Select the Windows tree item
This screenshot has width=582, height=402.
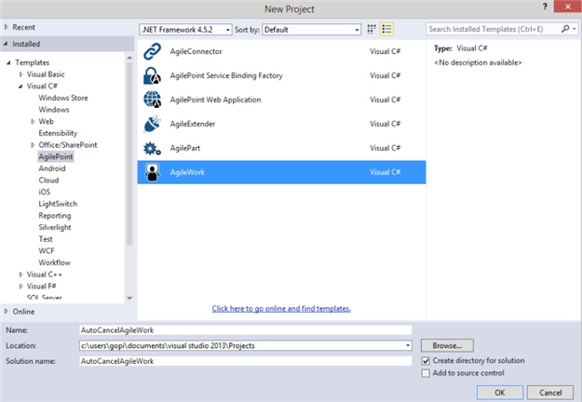[54, 110]
